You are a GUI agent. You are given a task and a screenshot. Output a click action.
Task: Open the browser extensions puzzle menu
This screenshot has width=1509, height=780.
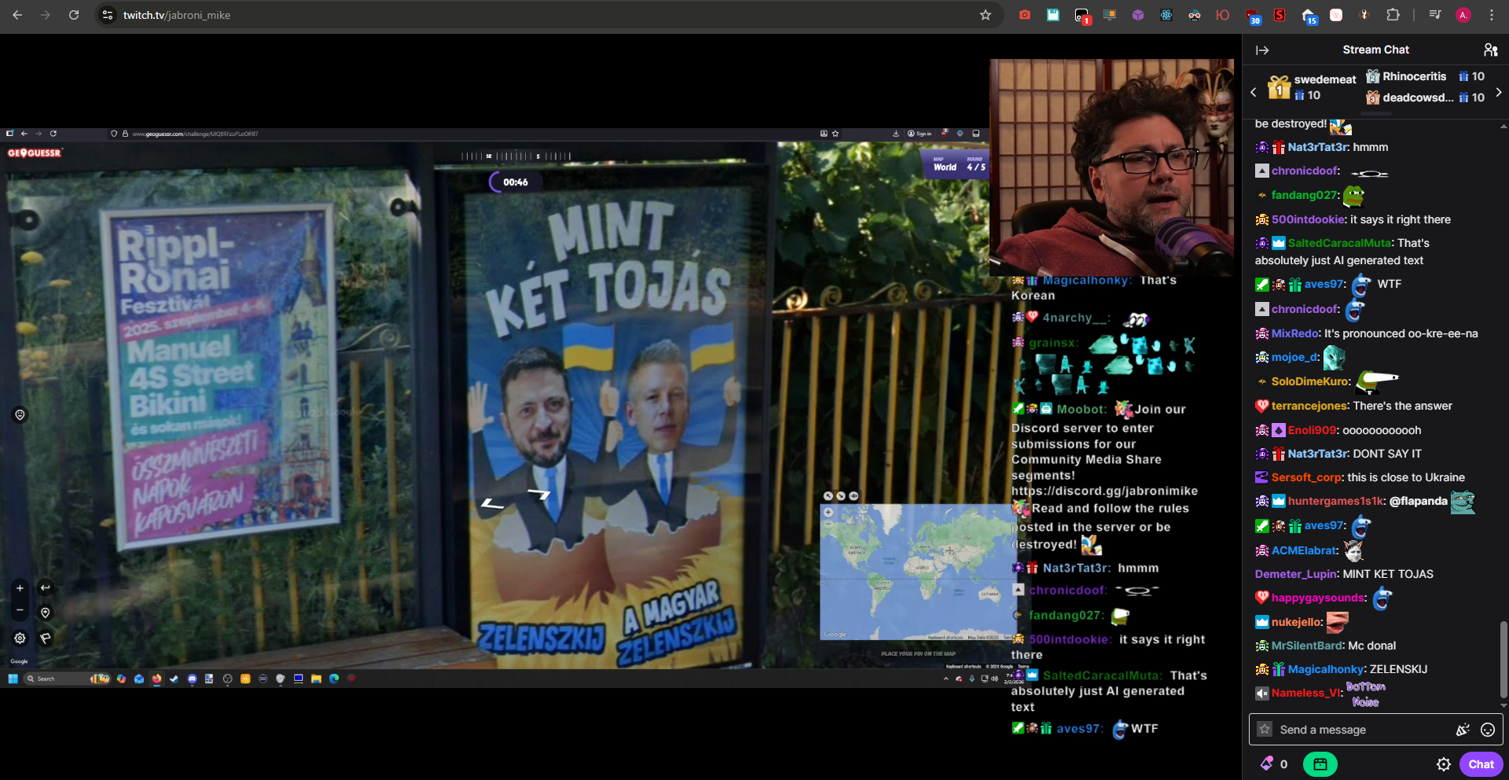point(1393,15)
